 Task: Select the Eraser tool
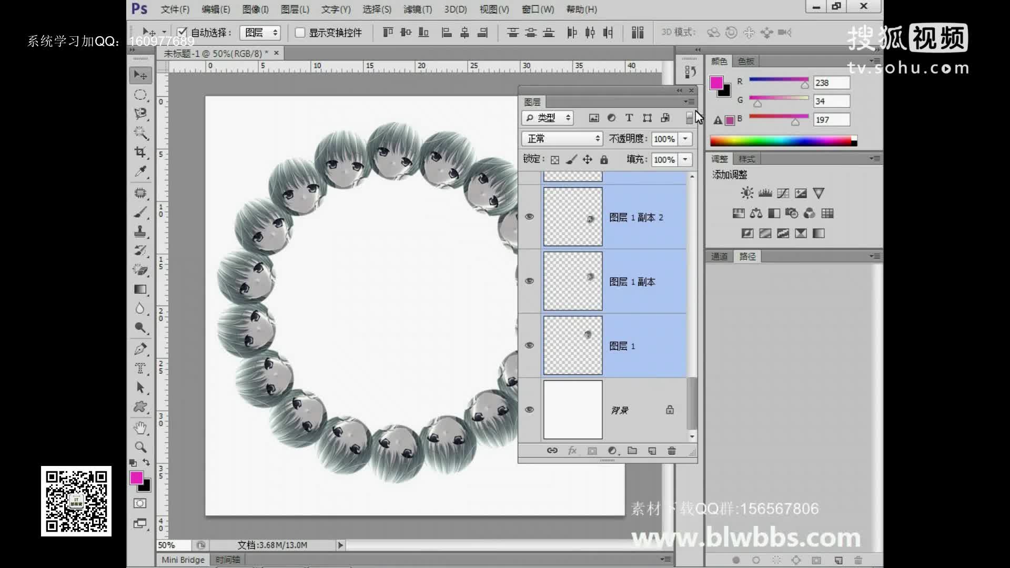140,270
